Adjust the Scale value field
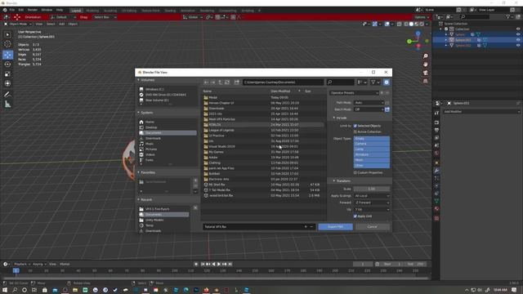The height and width of the screenshot is (294, 523). click(x=372, y=189)
